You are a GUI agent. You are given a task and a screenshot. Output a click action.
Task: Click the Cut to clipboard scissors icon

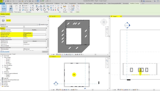click(20, 6)
